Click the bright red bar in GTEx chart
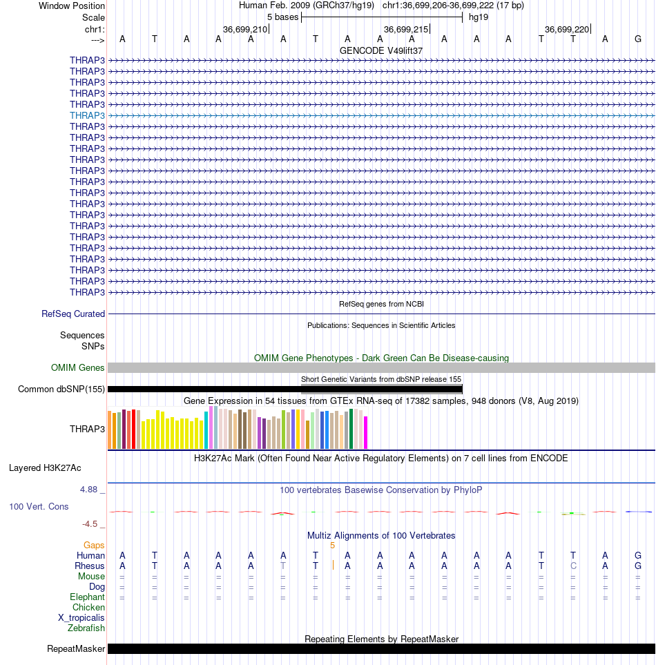The height and width of the screenshot is (665, 656). pos(133,430)
